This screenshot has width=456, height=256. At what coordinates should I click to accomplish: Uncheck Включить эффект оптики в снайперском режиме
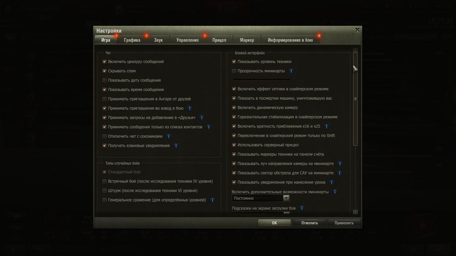point(234,89)
